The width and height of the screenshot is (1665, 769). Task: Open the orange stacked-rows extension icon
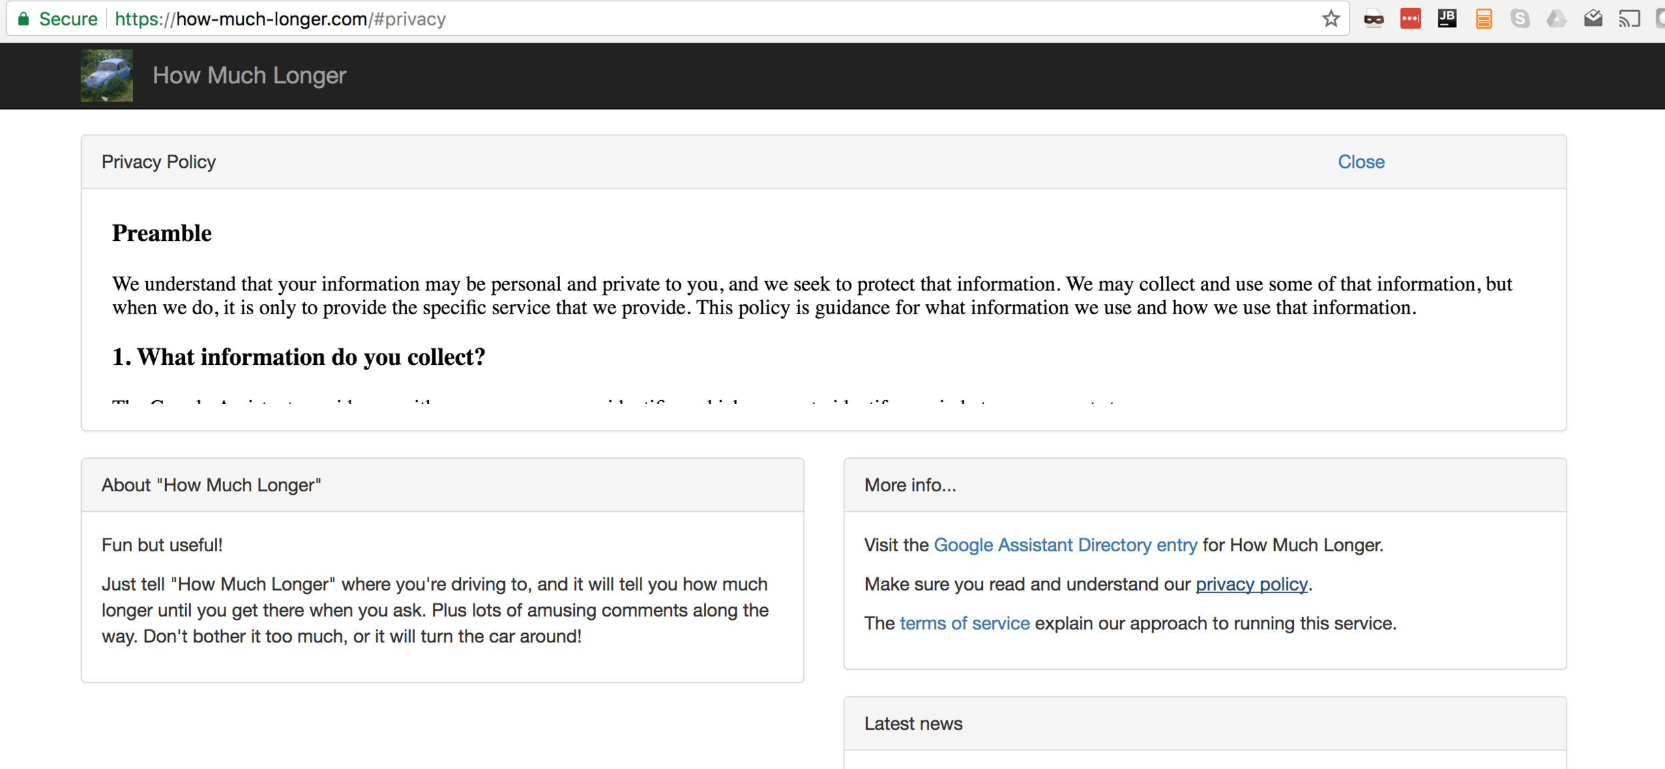pos(1483,19)
